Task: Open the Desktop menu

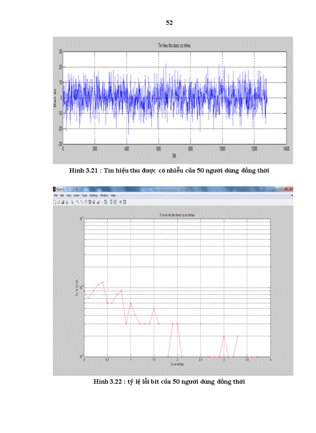Action: pyautogui.click(x=93, y=195)
